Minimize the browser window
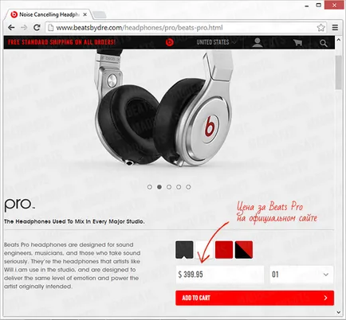 point(307,6)
